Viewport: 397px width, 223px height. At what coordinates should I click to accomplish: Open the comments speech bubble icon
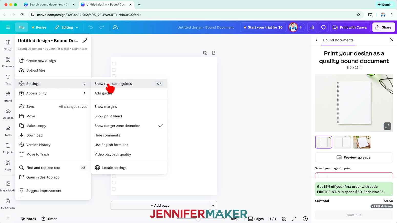point(324,27)
